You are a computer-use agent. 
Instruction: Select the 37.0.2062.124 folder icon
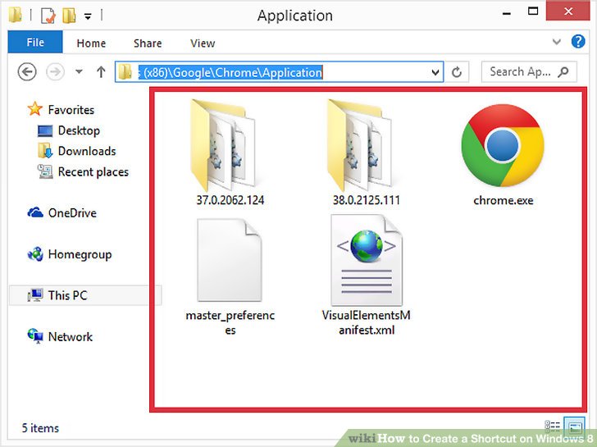tap(224, 145)
